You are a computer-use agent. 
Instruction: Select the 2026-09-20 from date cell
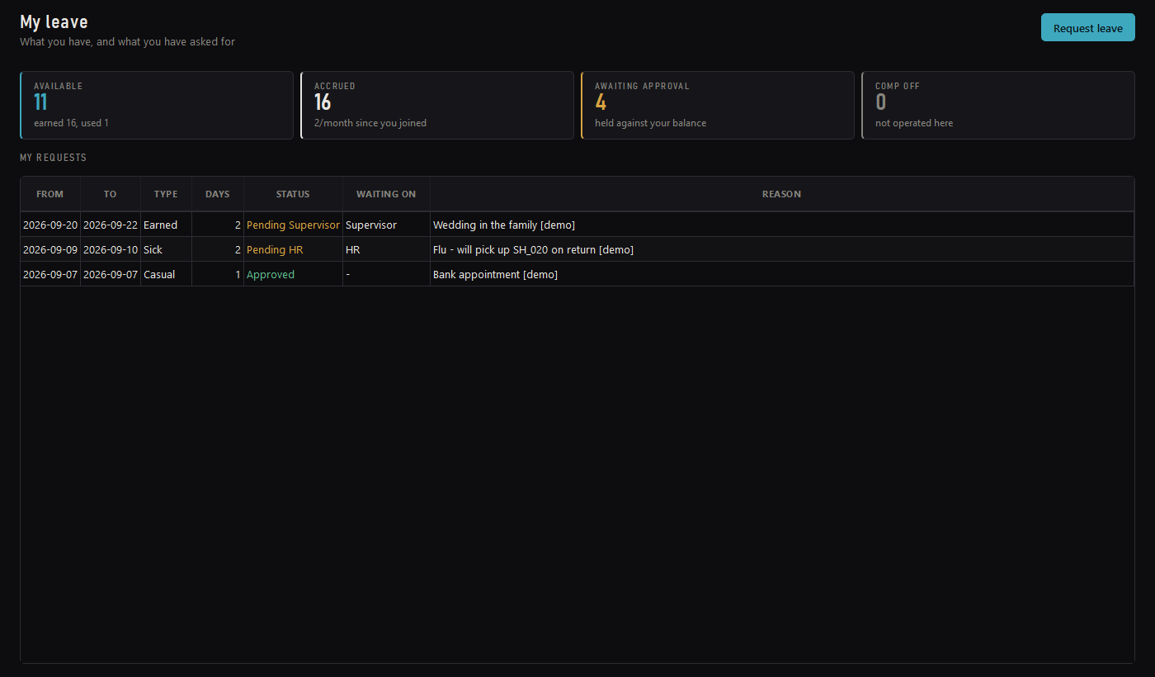click(x=50, y=225)
